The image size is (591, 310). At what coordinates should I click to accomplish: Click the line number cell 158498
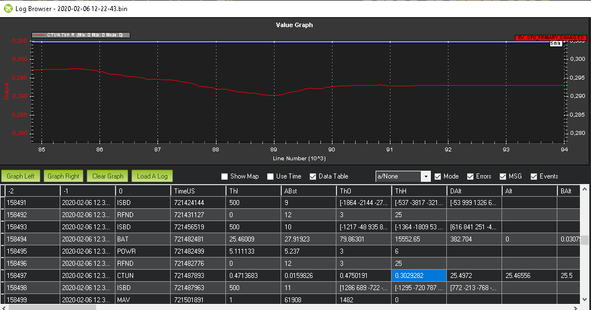[33, 288]
